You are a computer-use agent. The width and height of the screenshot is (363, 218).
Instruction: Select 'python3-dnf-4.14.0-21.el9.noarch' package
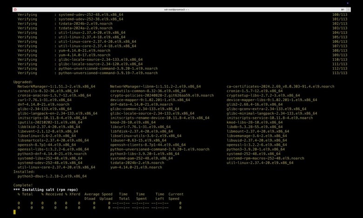click(52, 154)
